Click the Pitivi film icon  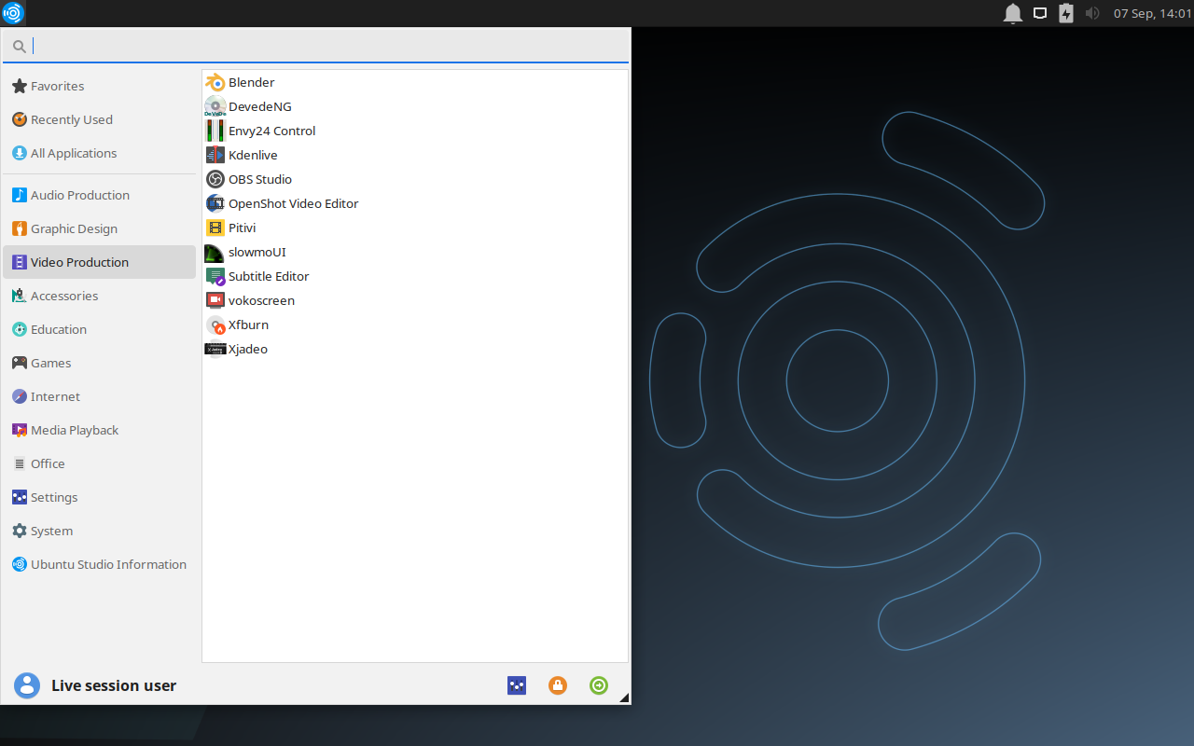click(215, 228)
